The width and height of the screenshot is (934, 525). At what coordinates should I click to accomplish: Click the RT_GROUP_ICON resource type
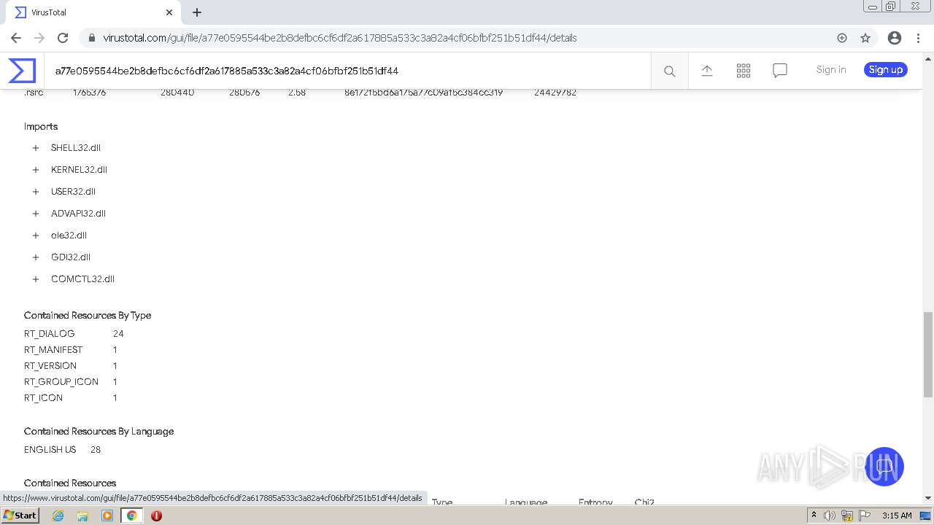coord(61,381)
